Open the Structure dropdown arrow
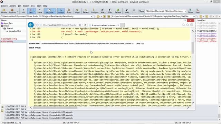221x124 pixels. [55, 11]
